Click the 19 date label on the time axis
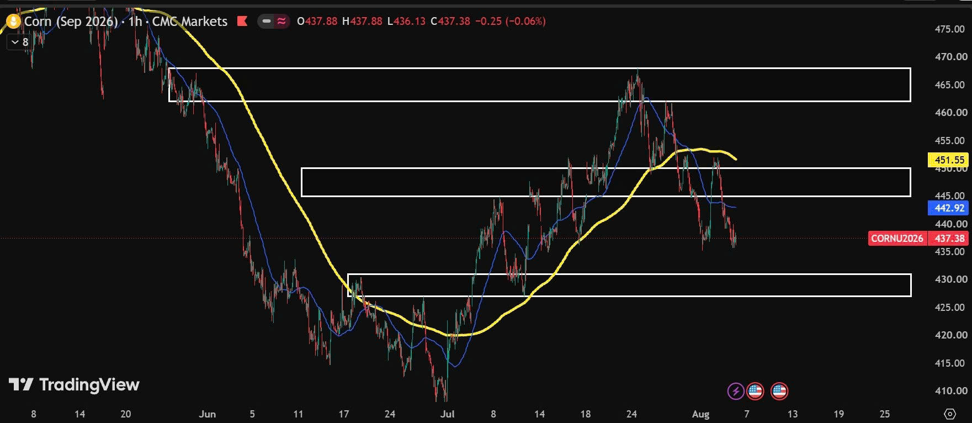 pyautogui.click(x=838, y=414)
